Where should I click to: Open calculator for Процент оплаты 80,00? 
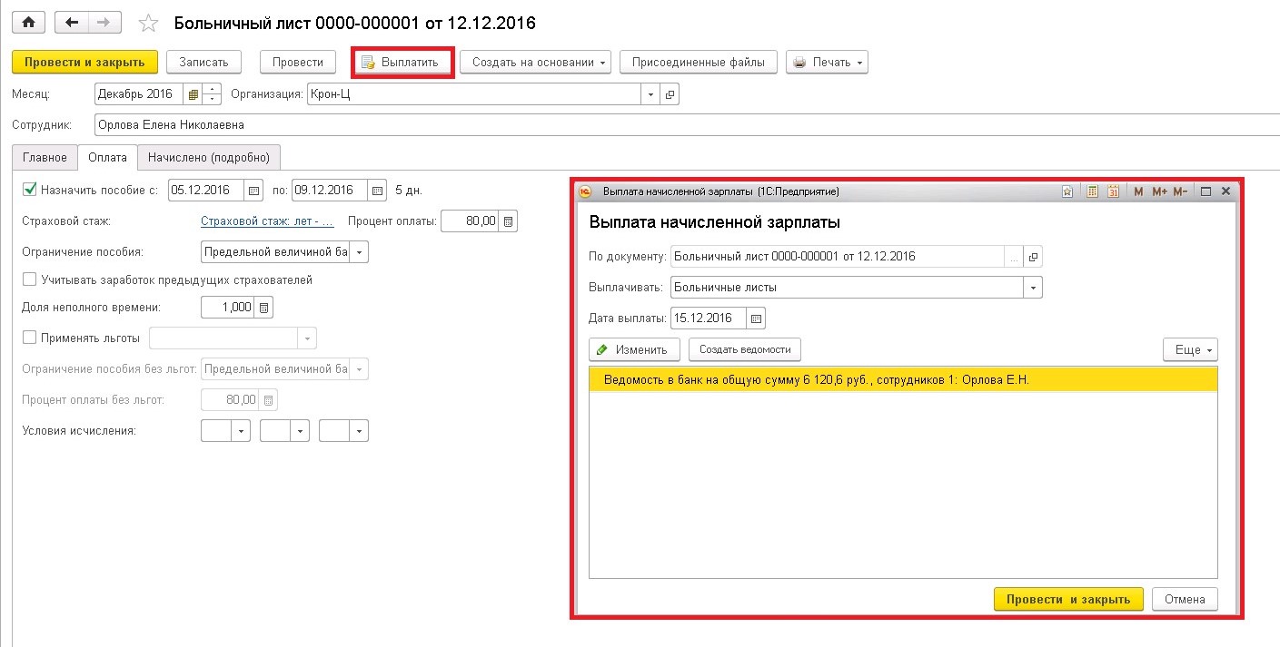coord(508,221)
